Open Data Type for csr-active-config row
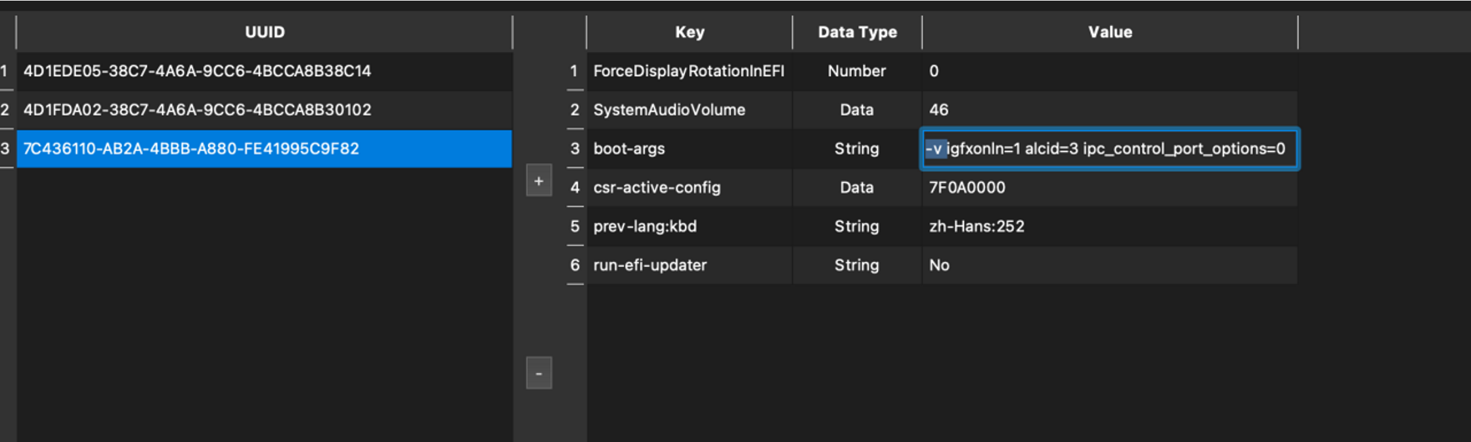The height and width of the screenshot is (442, 1471). (856, 188)
